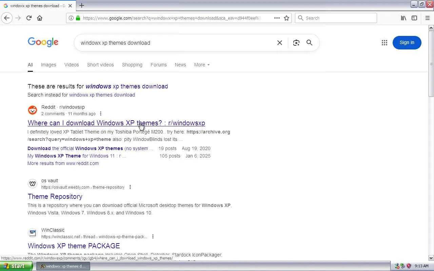This screenshot has width=434, height=271.
Task: Open the Library icon in Firefox toolbar
Action: pos(403,18)
